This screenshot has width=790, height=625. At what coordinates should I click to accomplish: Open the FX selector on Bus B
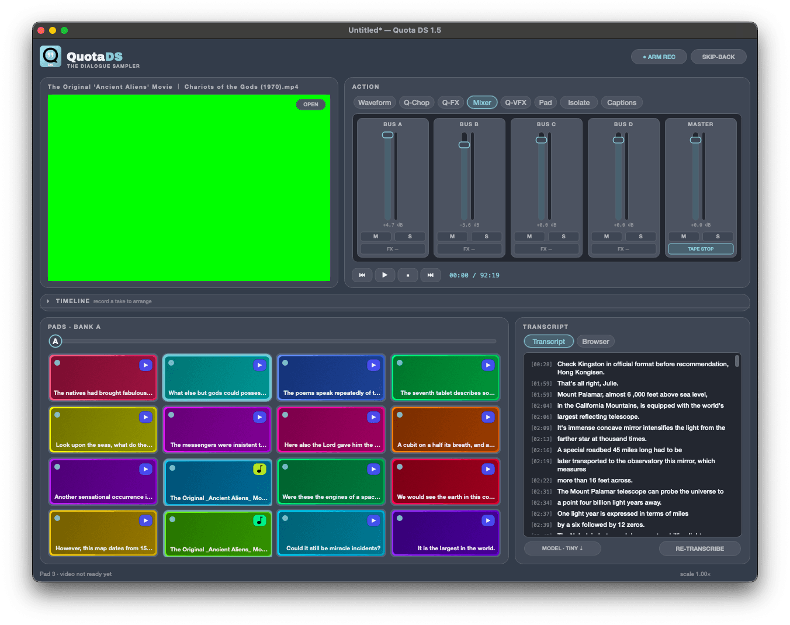[x=469, y=249]
